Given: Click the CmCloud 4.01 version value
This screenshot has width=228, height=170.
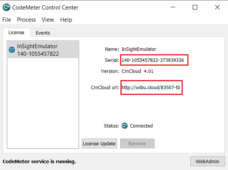Looking at the screenshot, I should (x=137, y=71).
